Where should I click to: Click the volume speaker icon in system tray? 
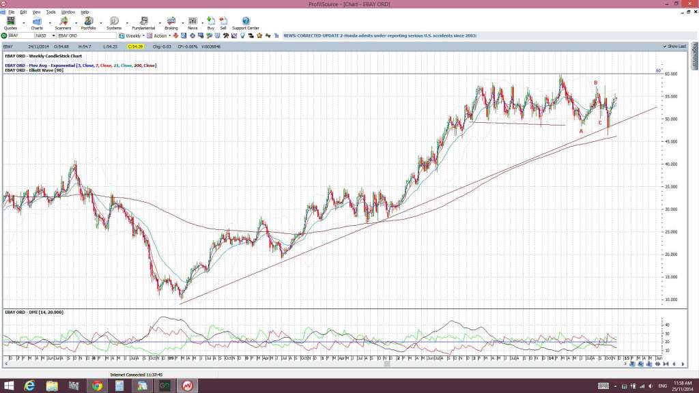(651, 386)
